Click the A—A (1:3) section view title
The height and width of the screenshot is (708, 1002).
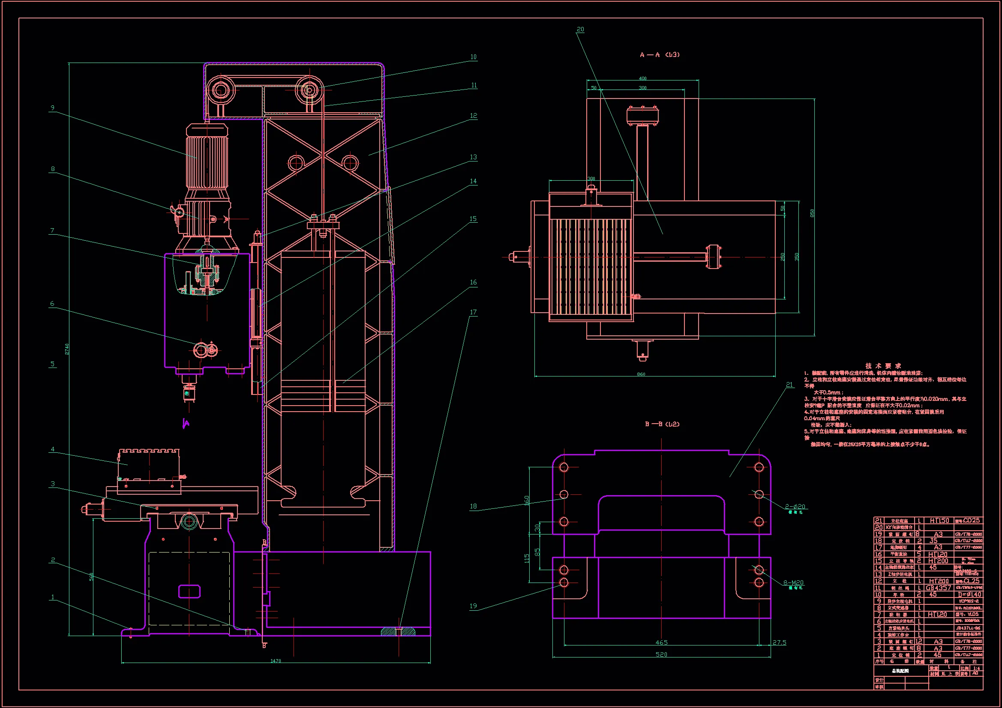tap(660, 54)
